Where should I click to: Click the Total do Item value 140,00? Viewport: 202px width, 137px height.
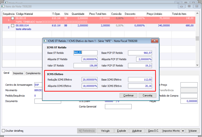(x=190, y=18)
